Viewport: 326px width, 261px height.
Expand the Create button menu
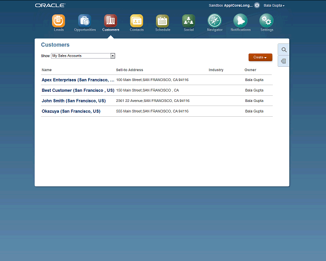[x=260, y=57]
